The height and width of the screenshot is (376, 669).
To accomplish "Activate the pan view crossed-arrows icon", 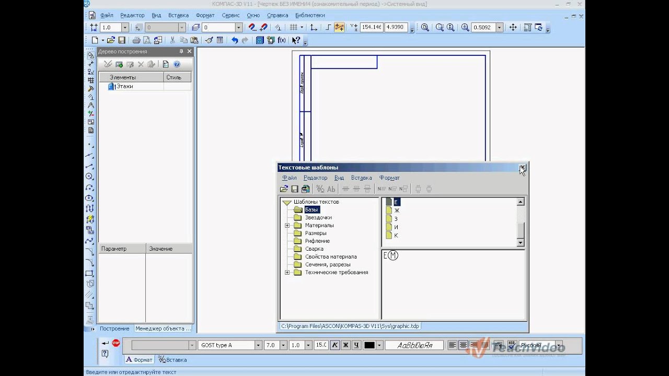I will tap(513, 27).
